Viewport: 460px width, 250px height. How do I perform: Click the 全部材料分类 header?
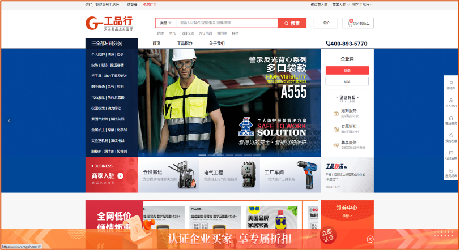click(112, 44)
